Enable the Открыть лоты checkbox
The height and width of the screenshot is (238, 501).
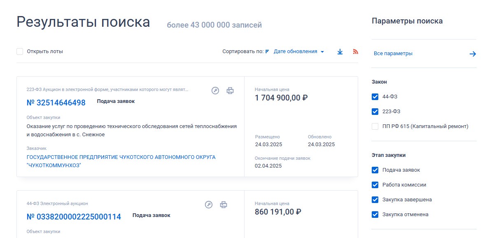coord(20,51)
